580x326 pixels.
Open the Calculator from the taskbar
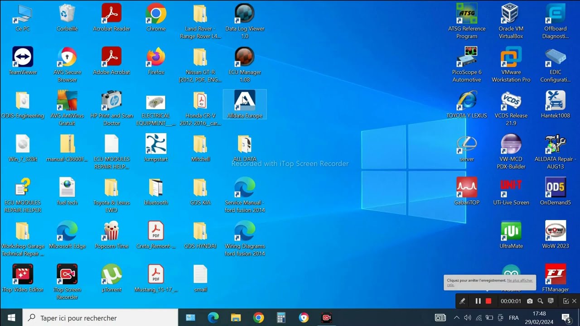click(281, 318)
